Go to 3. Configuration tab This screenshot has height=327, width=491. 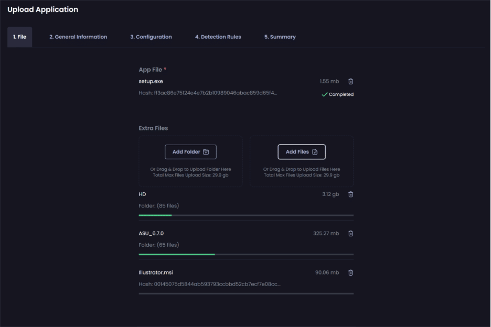click(151, 37)
